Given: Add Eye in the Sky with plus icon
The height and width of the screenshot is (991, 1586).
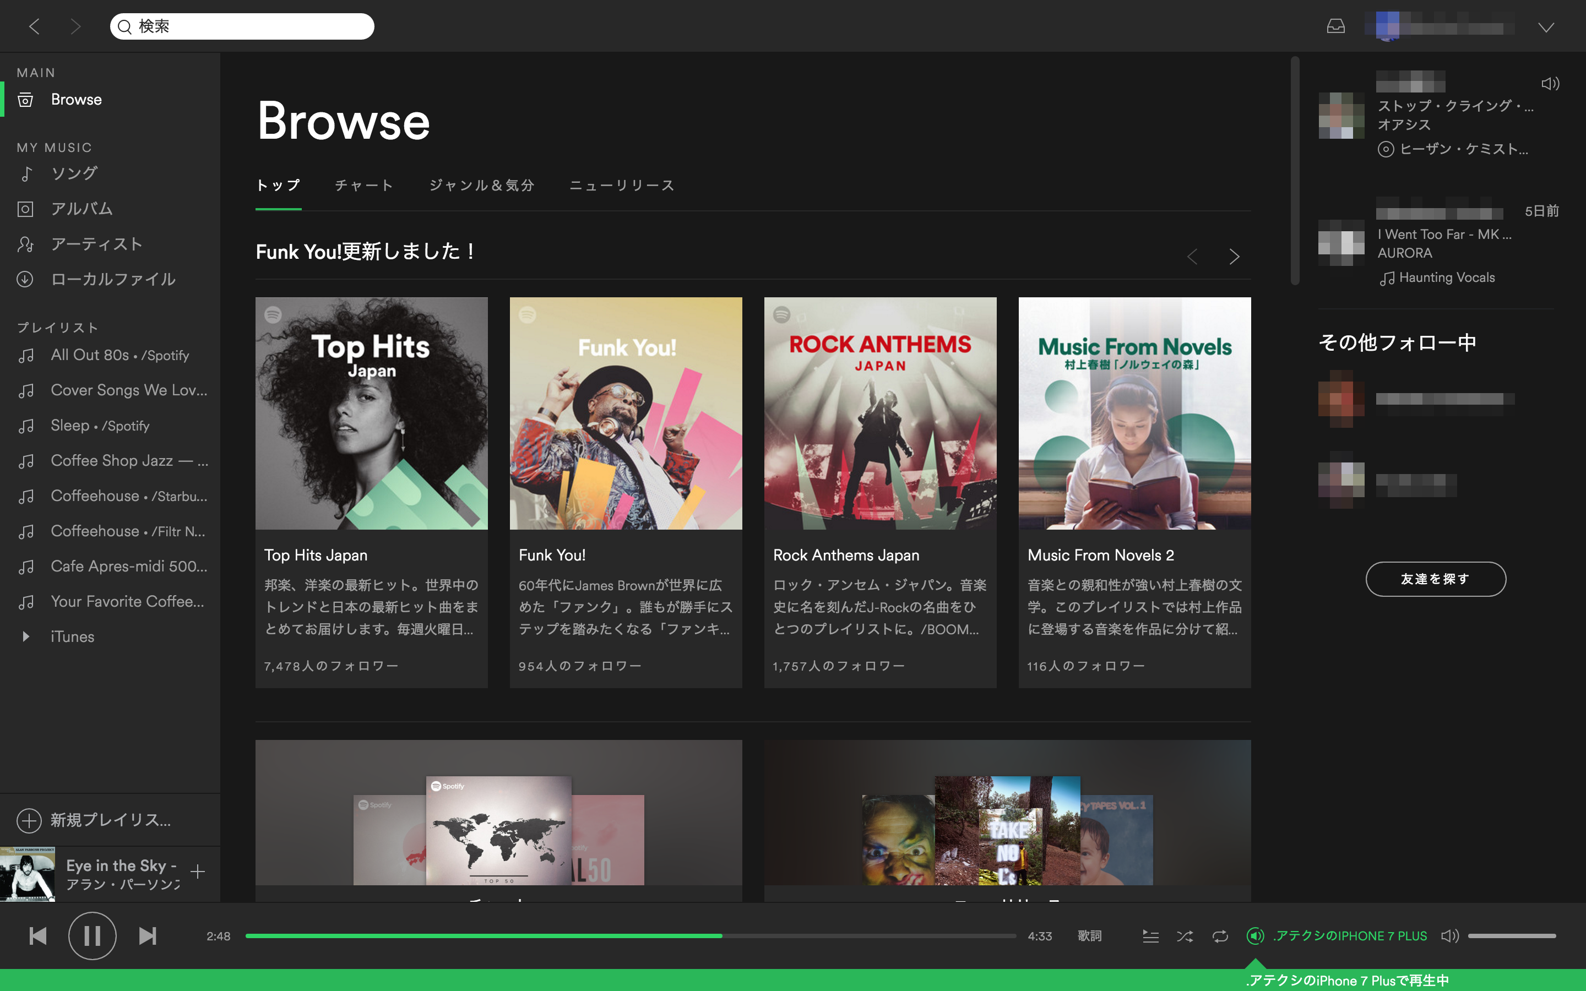Looking at the screenshot, I should point(197,872).
